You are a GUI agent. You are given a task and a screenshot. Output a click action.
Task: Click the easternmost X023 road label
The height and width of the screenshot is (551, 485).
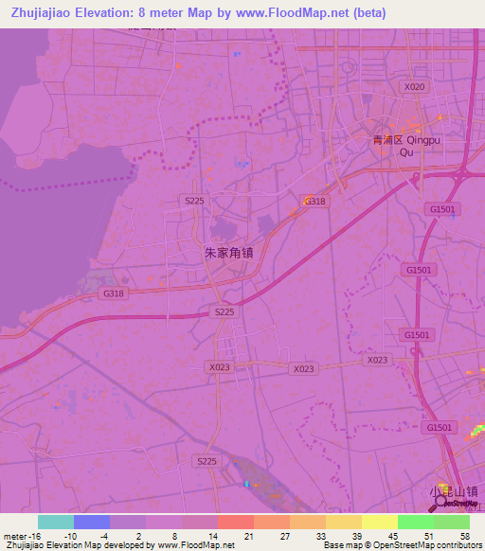coord(377,360)
